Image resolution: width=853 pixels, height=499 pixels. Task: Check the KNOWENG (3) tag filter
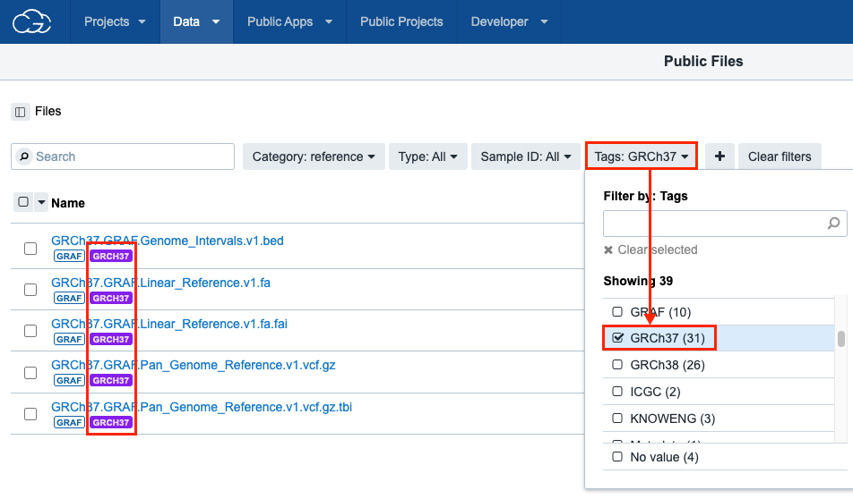pos(616,419)
